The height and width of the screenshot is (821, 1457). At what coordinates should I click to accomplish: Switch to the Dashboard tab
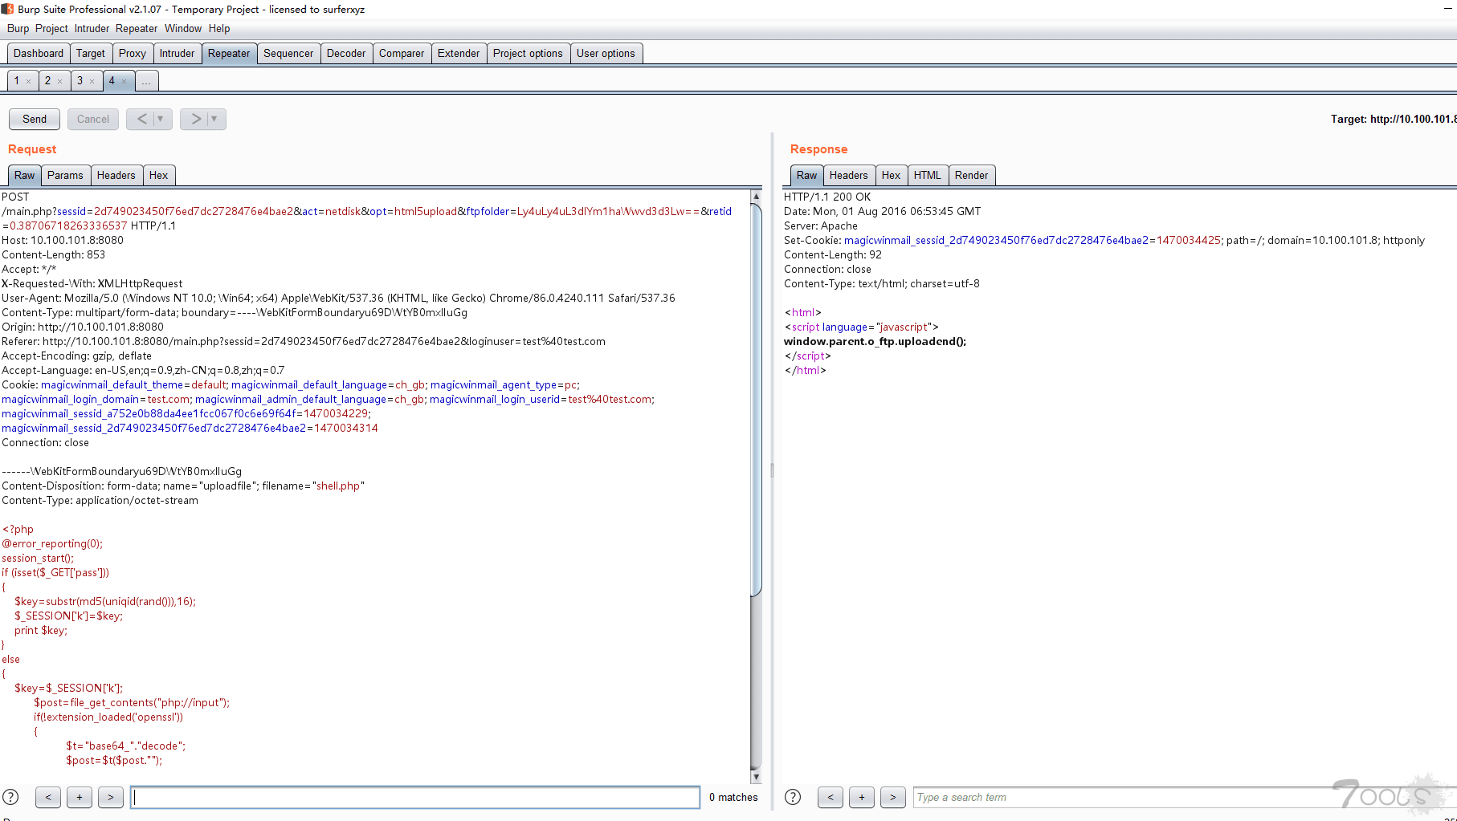coord(39,53)
